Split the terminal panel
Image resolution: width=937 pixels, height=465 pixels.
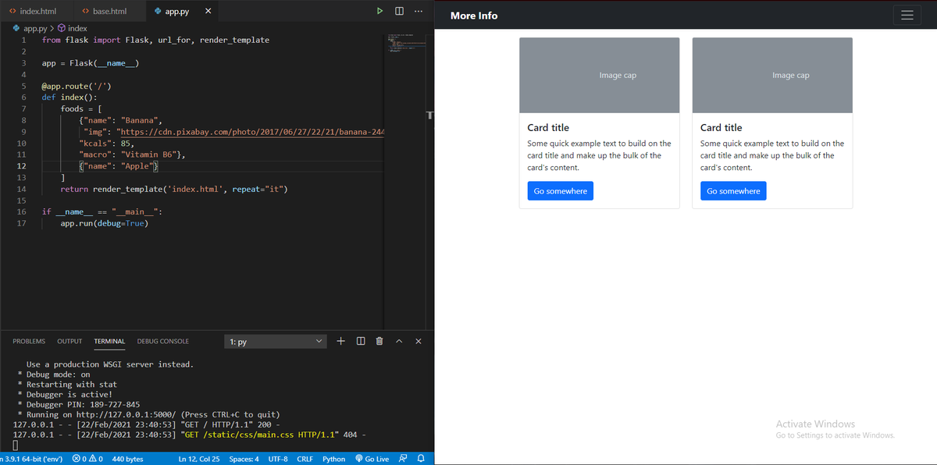[x=361, y=341]
